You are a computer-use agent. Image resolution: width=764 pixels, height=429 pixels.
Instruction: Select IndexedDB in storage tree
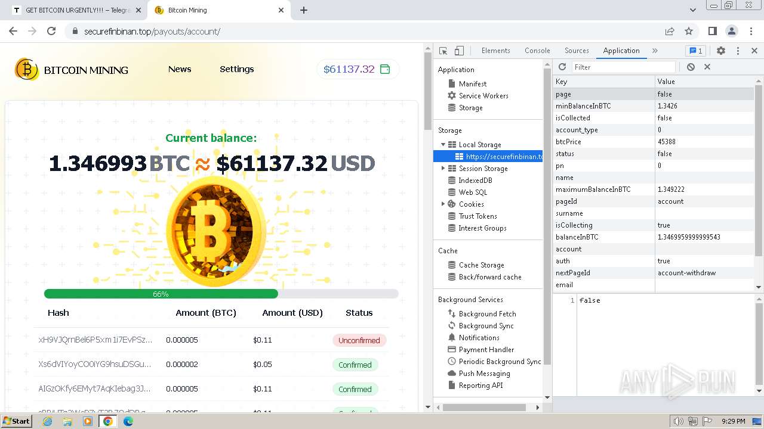pos(475,181)
